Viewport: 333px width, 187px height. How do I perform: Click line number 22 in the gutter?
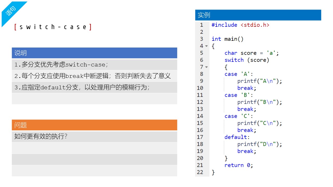[200, 172]
